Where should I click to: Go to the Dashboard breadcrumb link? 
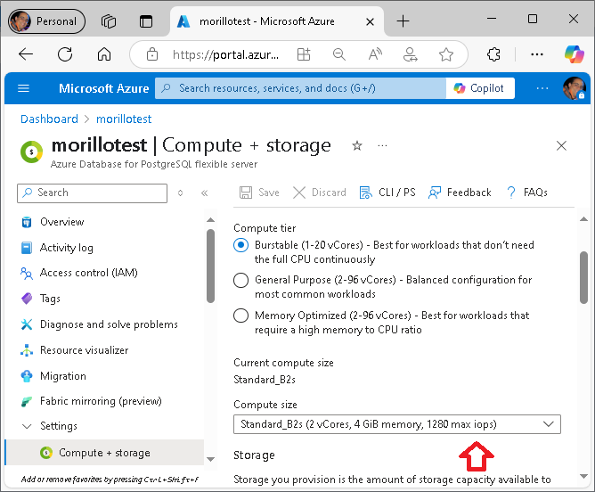click(x=49, y=119)
